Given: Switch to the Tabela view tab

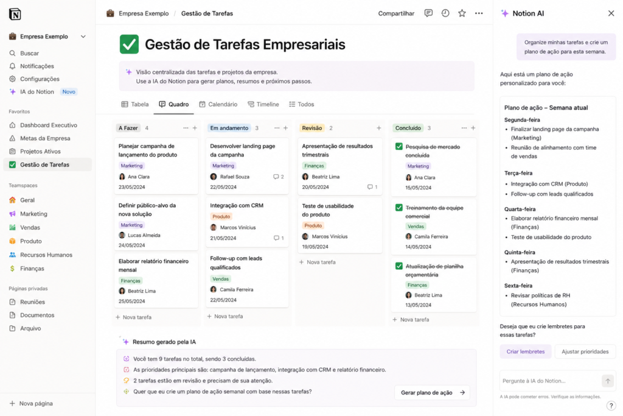Looking at the screenshot, I should (135, 104).
